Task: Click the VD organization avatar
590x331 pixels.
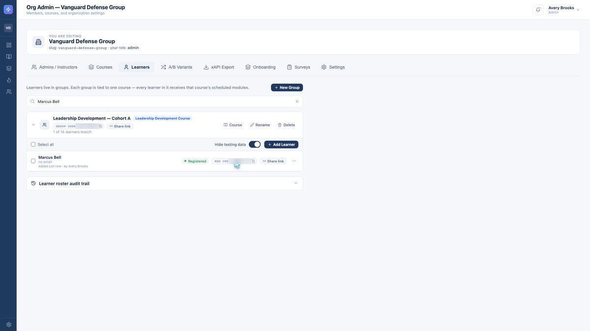Action: tap(8, 28)
